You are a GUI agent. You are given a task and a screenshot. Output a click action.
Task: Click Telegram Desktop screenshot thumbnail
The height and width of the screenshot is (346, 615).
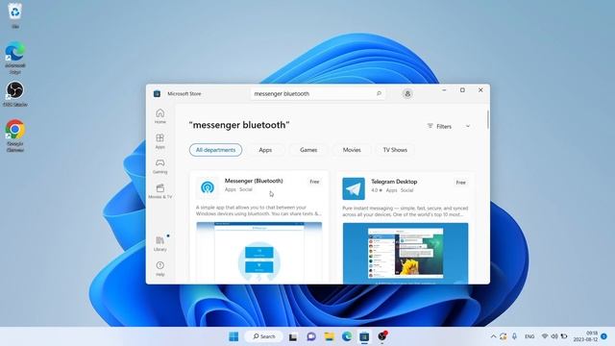coord(406,253)
